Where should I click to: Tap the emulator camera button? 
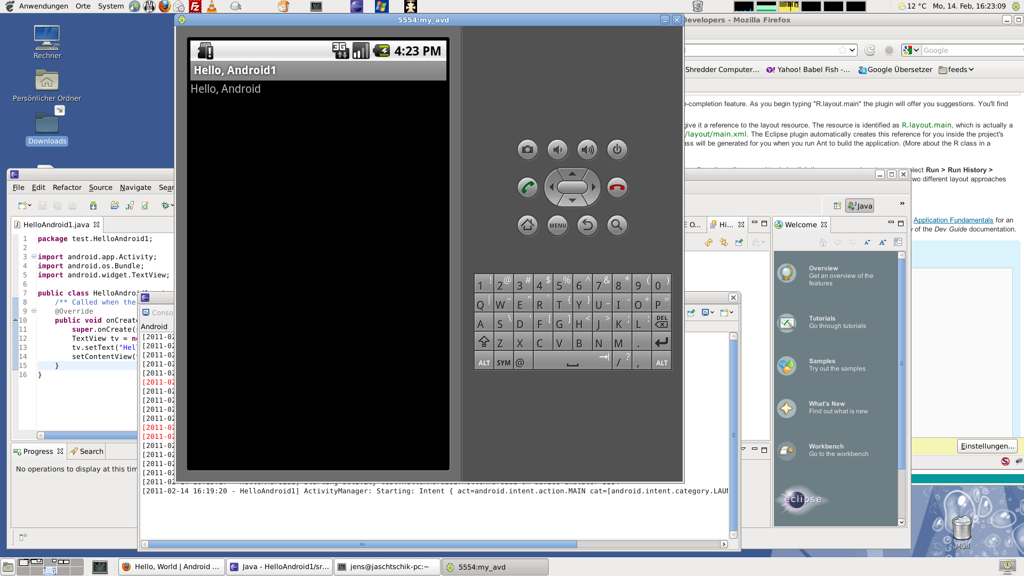pos(527,150)
